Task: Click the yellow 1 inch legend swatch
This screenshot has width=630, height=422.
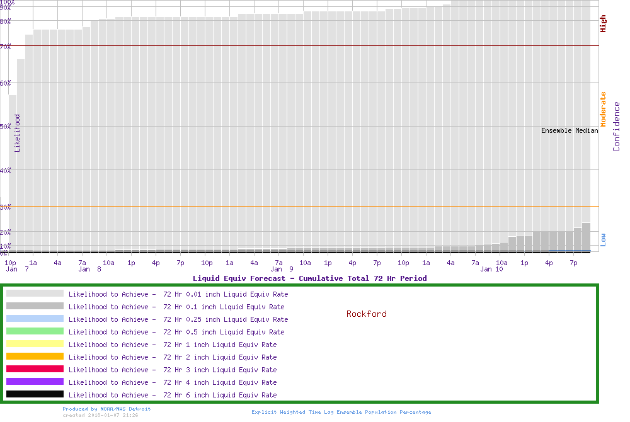Action: click(x=35, y=344)
